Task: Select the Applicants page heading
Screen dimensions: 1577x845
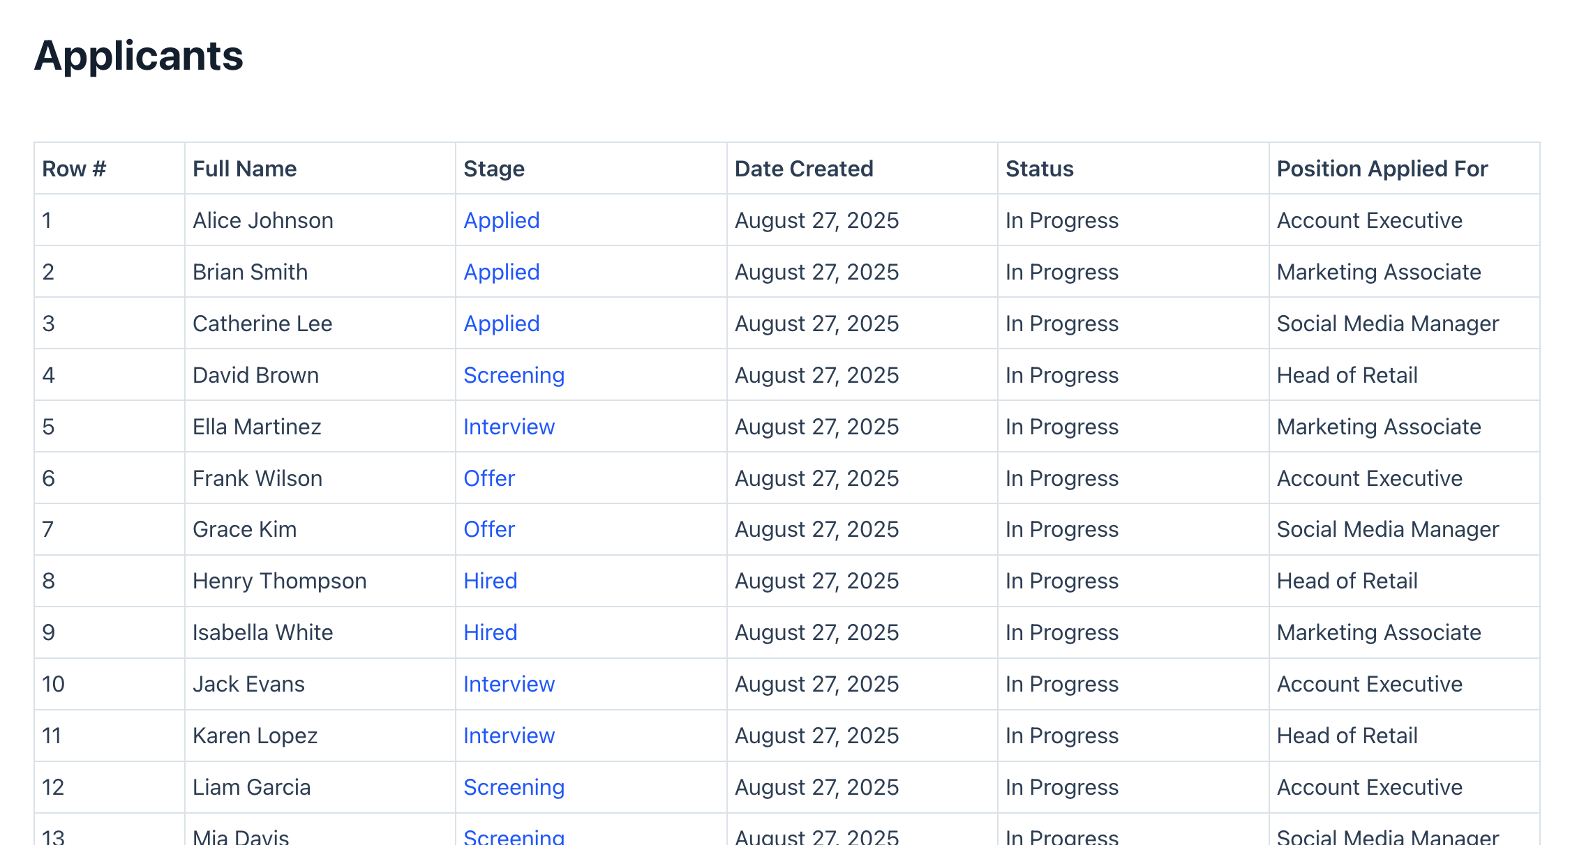Action: 139,56
